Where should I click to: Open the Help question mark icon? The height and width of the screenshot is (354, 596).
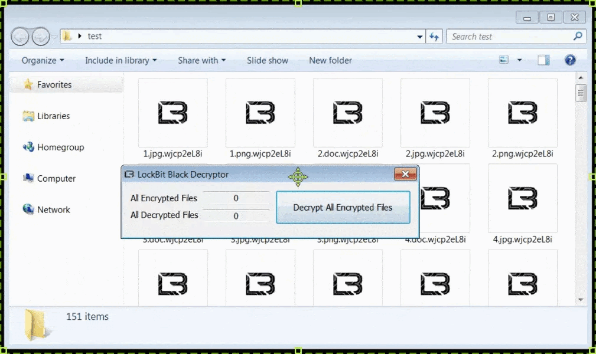tap(570, 60)
